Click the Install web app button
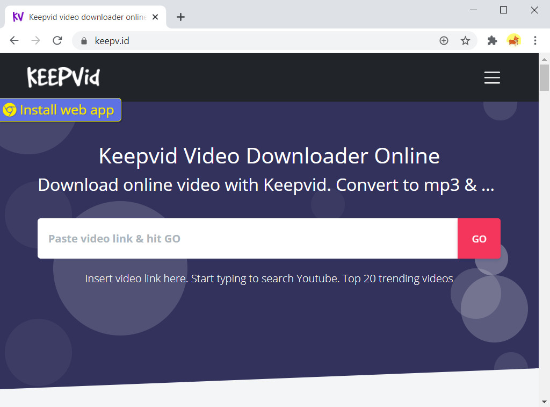This screenshot has width=550, height=407. 60,110
